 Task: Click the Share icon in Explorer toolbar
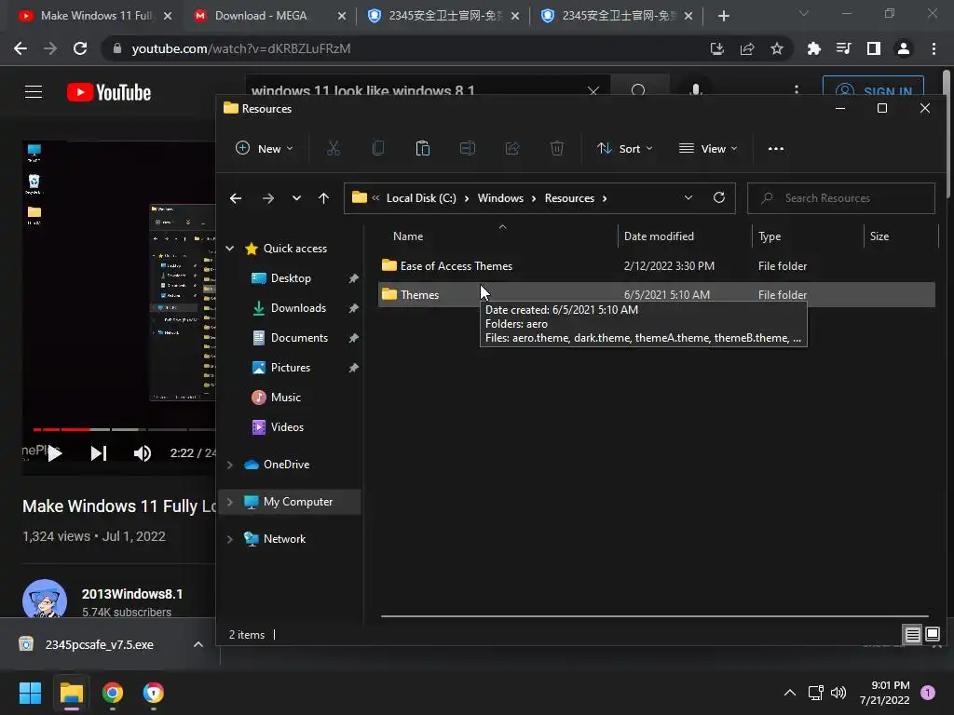(x=512, y=148)
